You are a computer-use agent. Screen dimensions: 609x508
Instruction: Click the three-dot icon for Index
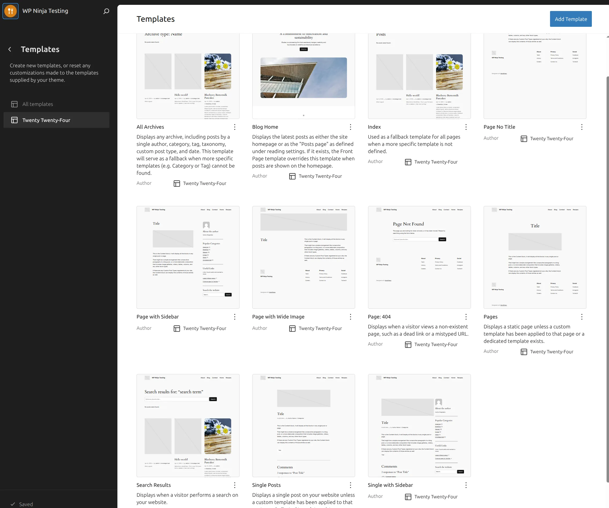466,127
